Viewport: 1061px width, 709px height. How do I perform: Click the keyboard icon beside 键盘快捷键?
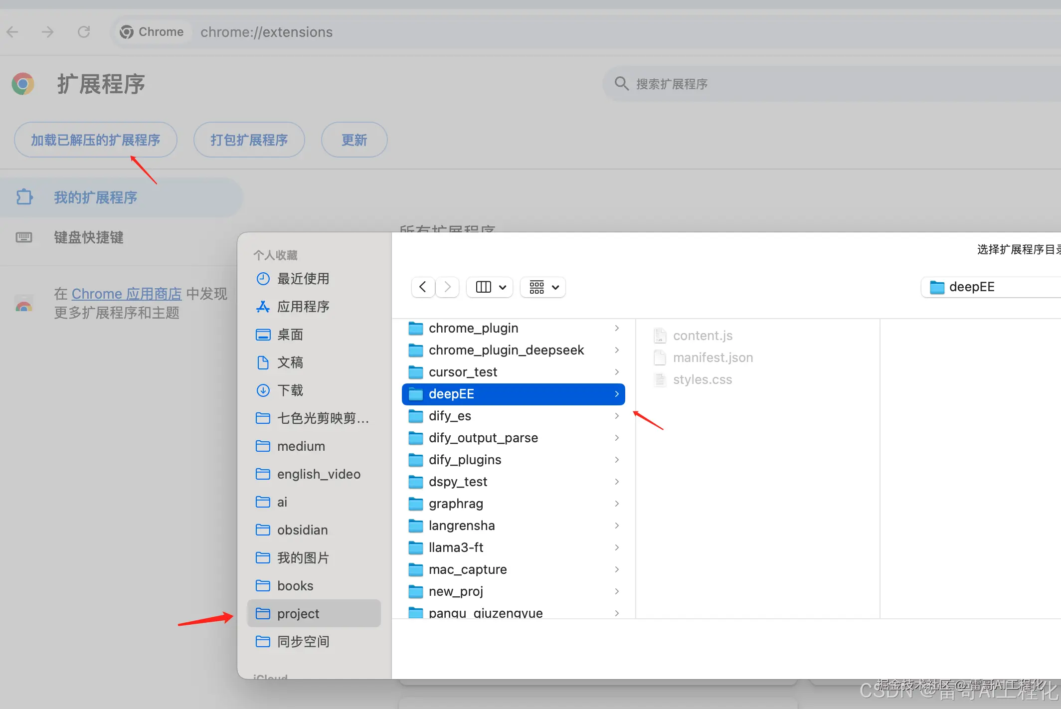(24, 237)
